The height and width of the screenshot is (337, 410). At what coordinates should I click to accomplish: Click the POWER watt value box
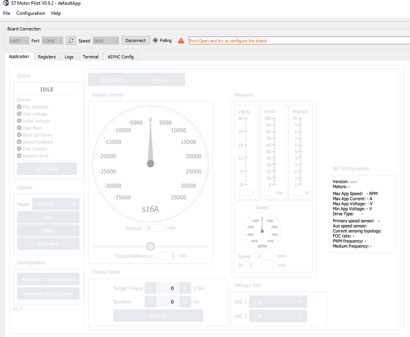point(298,193)
